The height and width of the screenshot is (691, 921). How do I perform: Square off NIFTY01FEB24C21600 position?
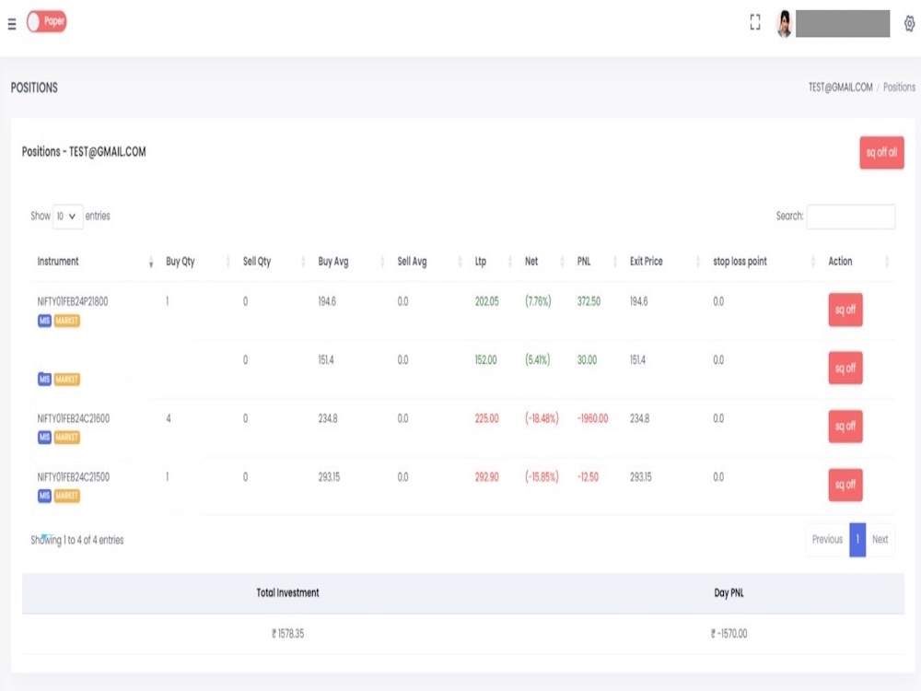pos(845,426)
